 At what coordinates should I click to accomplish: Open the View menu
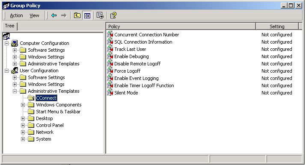click(34, 15)
